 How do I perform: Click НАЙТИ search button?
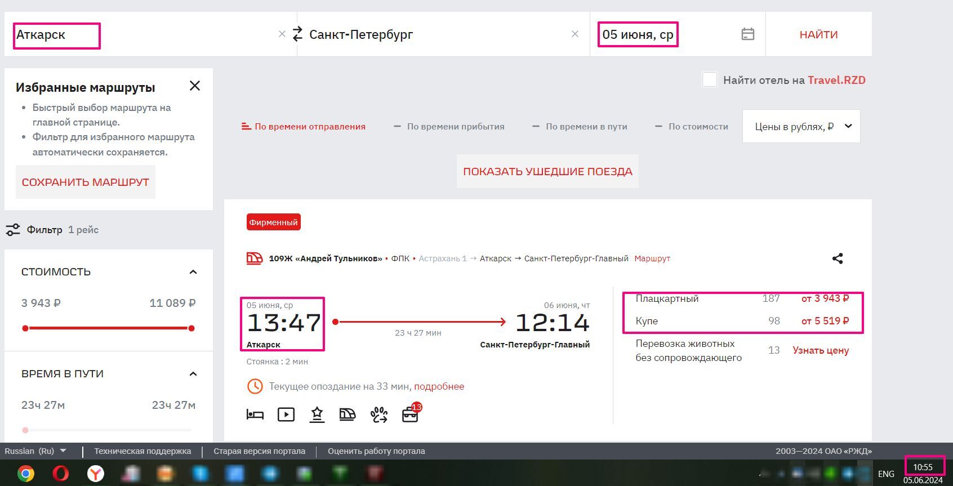click(819, 34)
